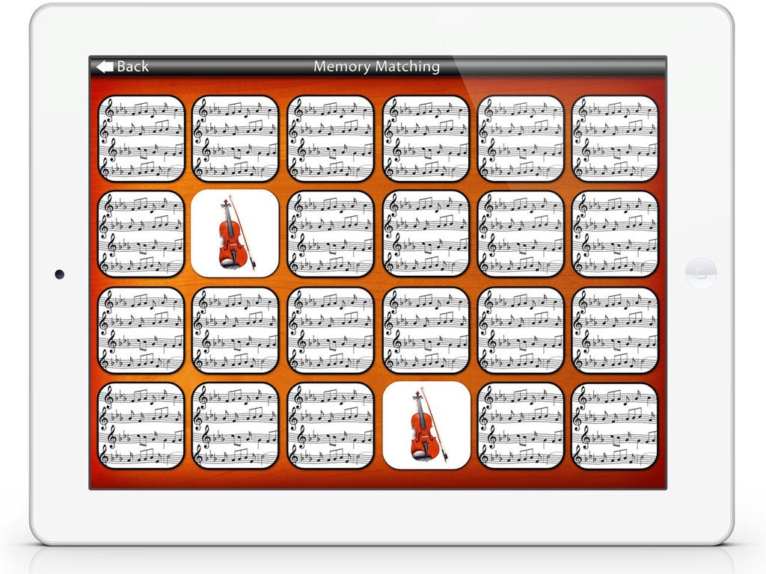Flip the violin card in bottom row
Viewport: 766px width, 574px height.
point(426,425)
